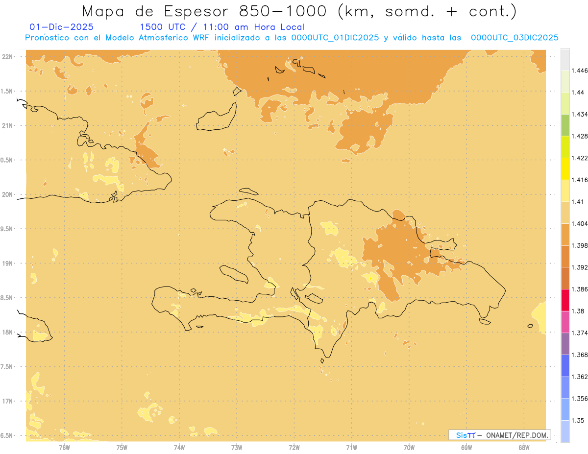This screenshot has height=454, width=588.
Task: Click the '68W' longitude label
Action: click(524, 447)
